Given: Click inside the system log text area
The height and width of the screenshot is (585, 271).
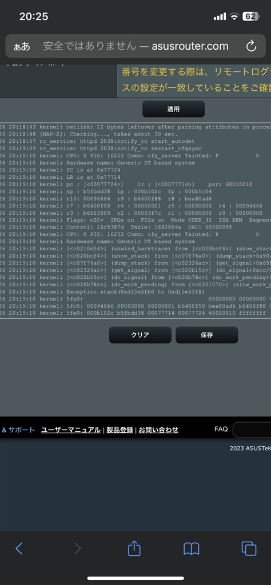Looking at the screenshot, I should coord(135,220).
